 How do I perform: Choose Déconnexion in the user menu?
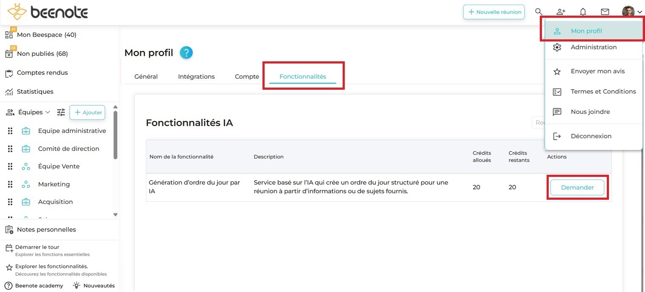[591, 136]
